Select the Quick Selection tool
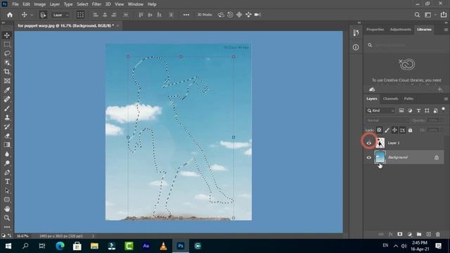Viewport: 450px width, 253px height. [7, 63]
